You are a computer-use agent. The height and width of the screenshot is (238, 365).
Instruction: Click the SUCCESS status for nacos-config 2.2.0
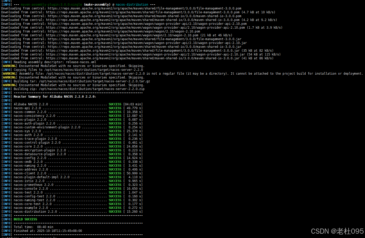tap(115, 158)
